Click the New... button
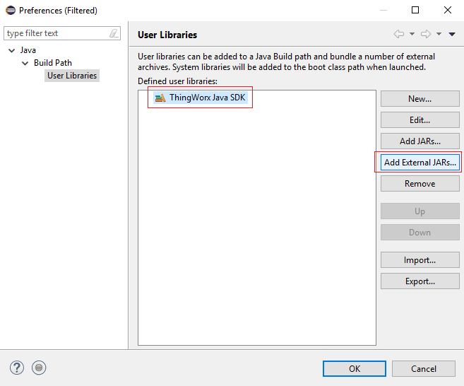This screenshot has height=386, width=464. [420, 99]
